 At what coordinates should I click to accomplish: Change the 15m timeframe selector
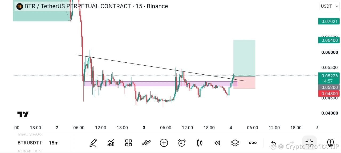pyautogui.click(x=54, y=143)
